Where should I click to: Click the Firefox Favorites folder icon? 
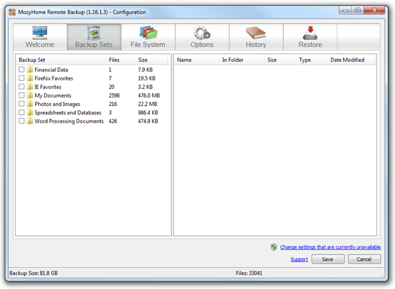(30, 78)
